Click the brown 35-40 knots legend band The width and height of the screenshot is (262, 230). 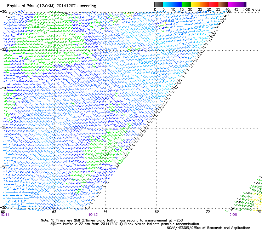pos(223,4)
